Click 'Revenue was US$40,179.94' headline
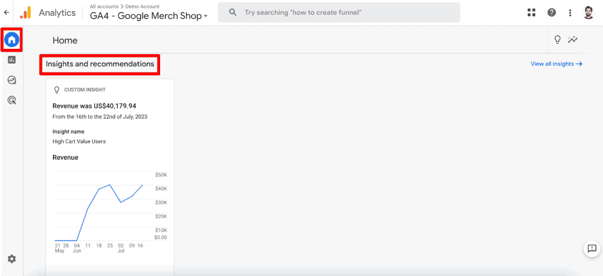This screenshot has height=276, width=603. 94,106
